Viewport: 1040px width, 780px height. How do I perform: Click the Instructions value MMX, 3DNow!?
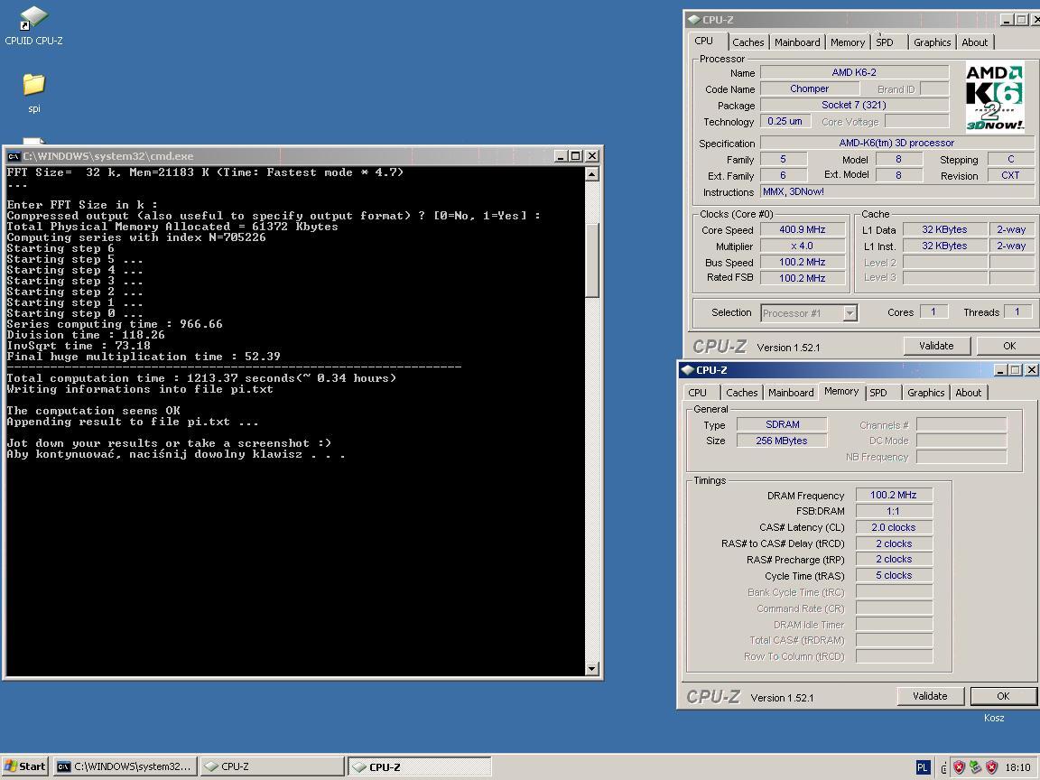point(896,191)
